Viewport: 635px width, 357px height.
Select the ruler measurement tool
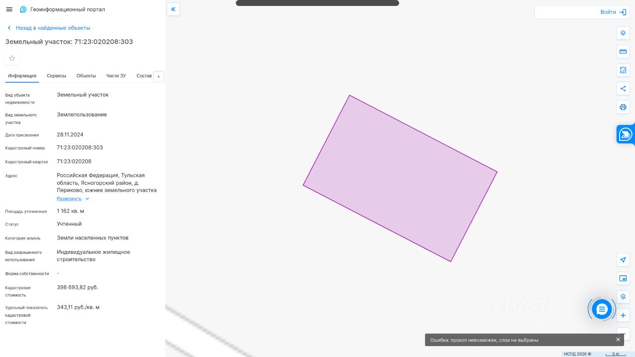(623, 52)
